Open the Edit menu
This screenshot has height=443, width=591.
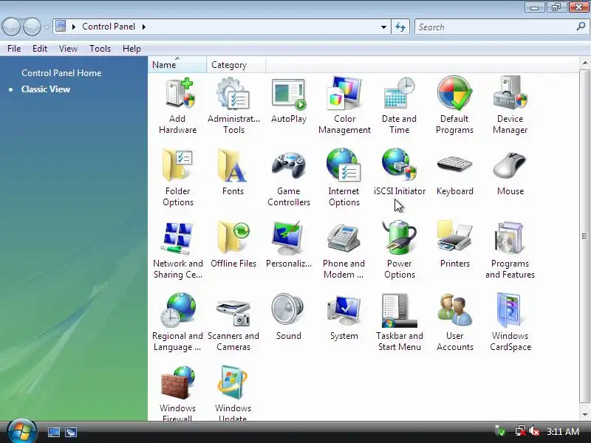pos(40,49)
